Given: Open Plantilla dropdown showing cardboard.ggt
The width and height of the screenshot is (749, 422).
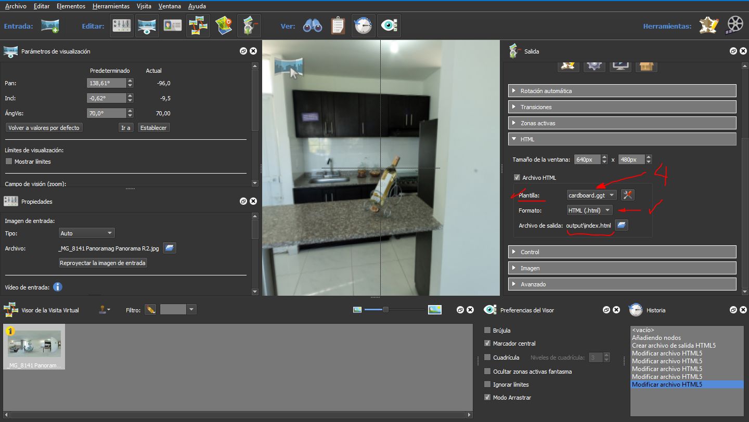Looking at the screenshot, I should (x=592, y=195).
